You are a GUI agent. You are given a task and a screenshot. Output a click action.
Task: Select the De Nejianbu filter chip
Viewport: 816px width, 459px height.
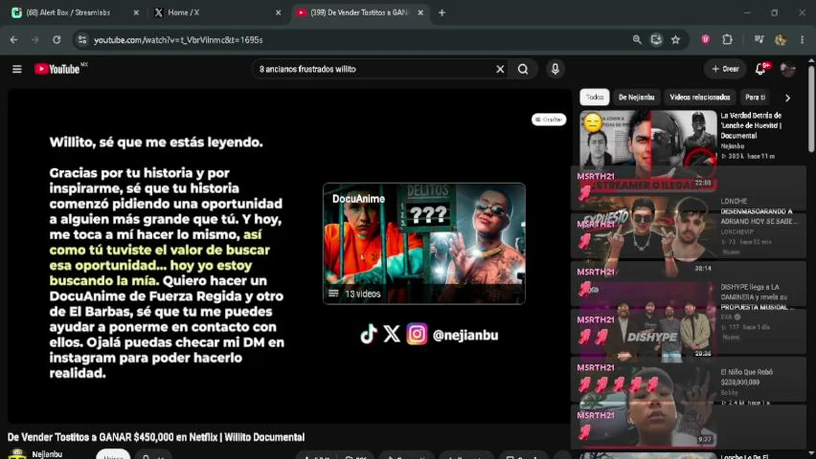[636, 97]
